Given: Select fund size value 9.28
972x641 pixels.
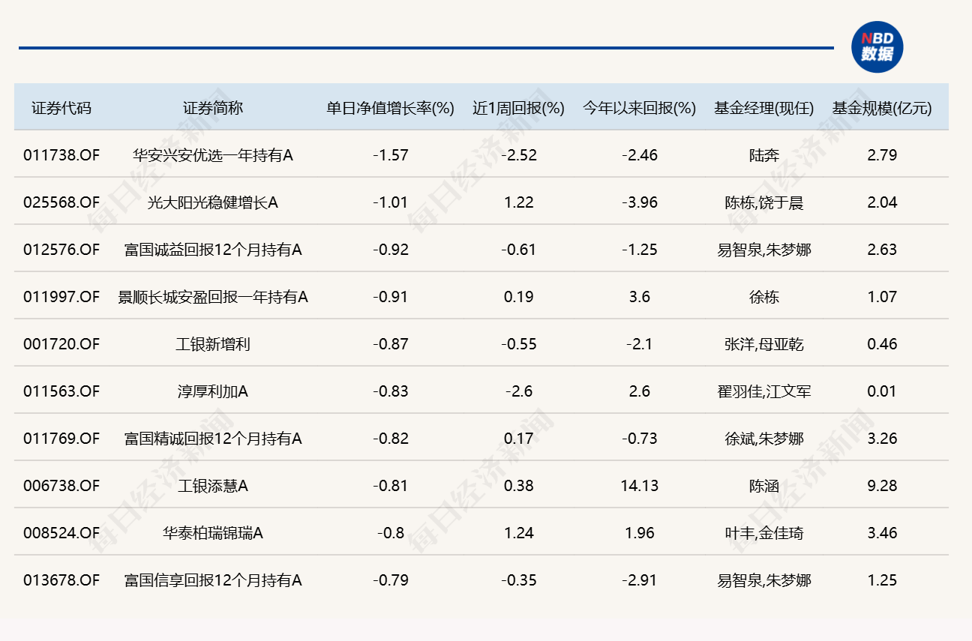Looking at the screenshot, I should point(882,486).
